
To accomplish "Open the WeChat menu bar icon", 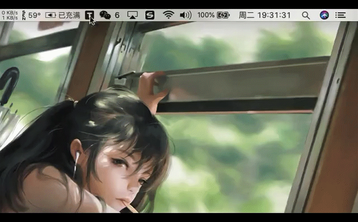I will click(x=105, y=15).
